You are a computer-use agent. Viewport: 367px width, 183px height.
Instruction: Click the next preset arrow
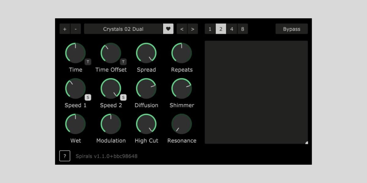tap(193, 29)
